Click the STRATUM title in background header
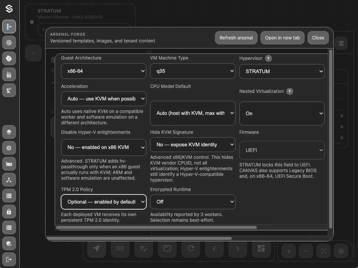This screenshot has width=358, height=268. pyautogui.click(x=49, y=11)
